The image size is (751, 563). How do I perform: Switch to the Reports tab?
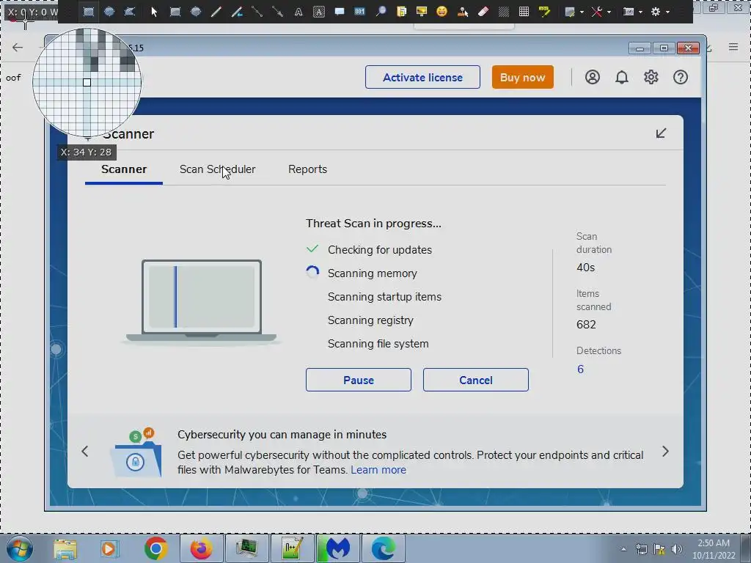coord(307,169)
